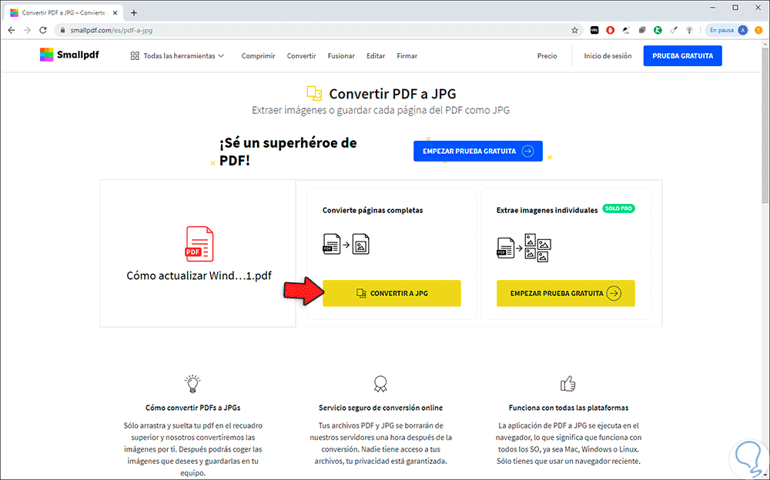Reload the page with the refresh icon

pyautogui.click(x=43, y=30)
